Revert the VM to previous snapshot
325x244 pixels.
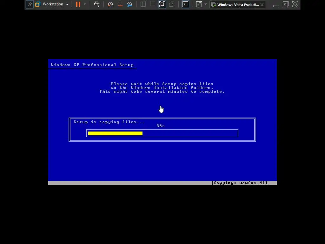click(120, 4)
